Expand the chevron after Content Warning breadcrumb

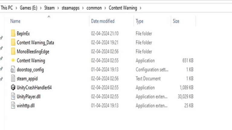140,8
